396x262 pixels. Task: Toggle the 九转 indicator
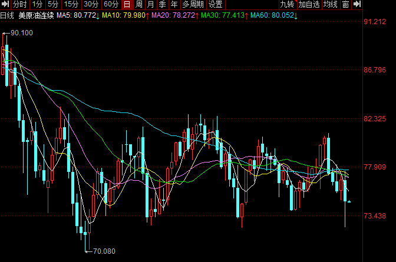287,4
